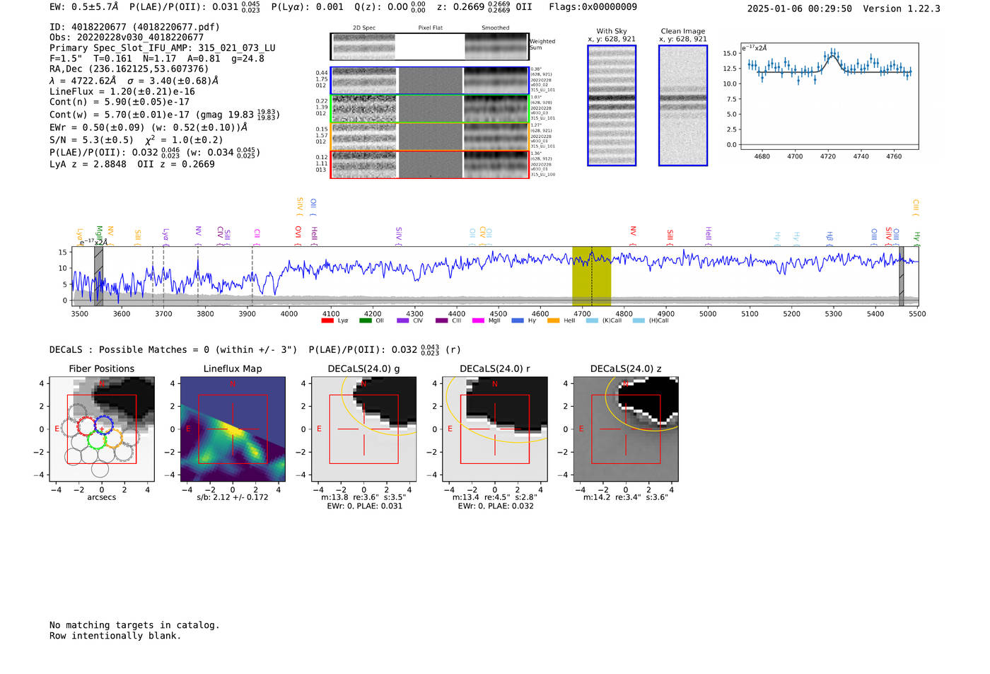Click the Obs: 20220228v030_4018220677 line

point(127,37)
